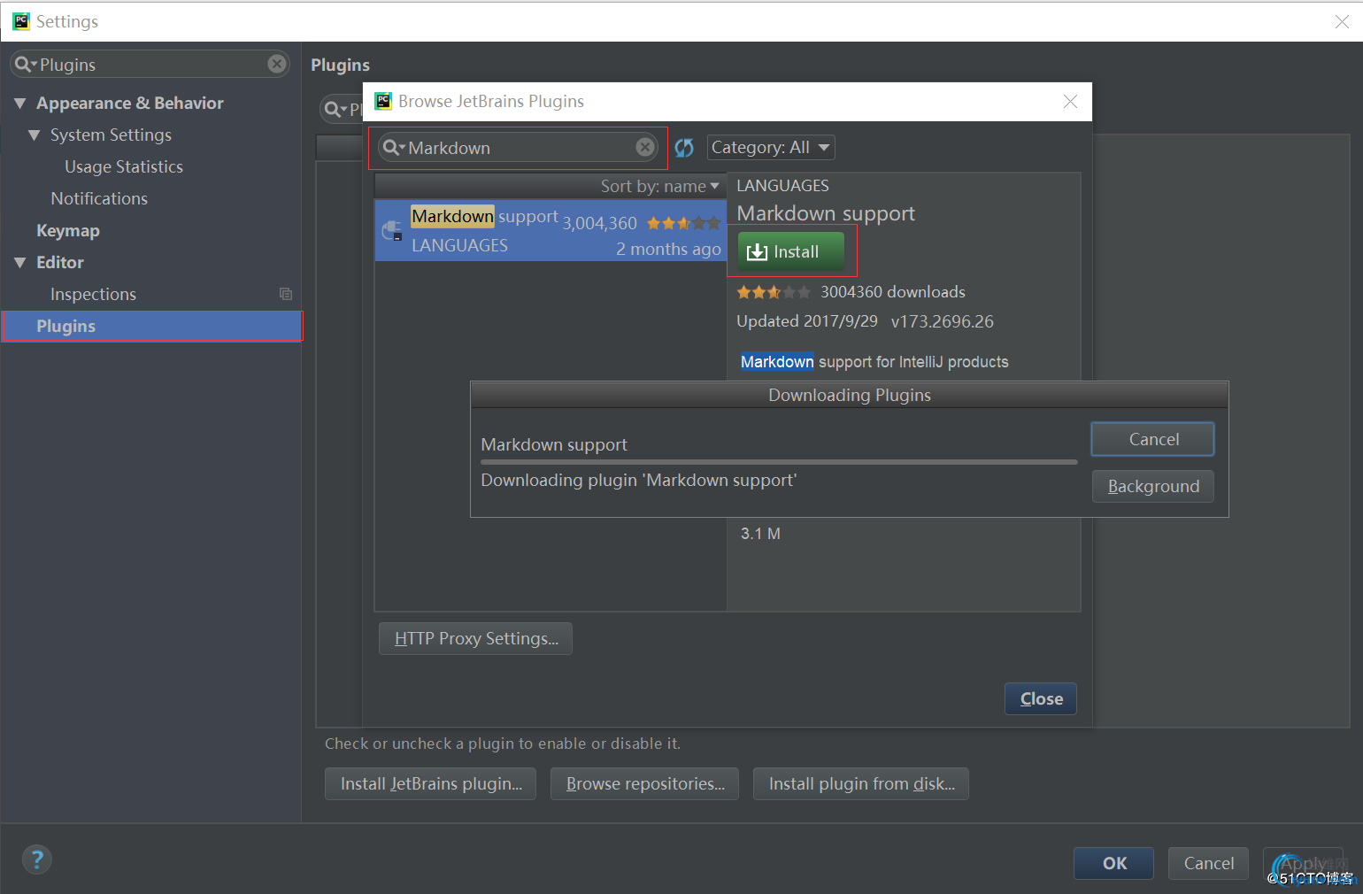Focus the Settings sidebar search field

150,64
